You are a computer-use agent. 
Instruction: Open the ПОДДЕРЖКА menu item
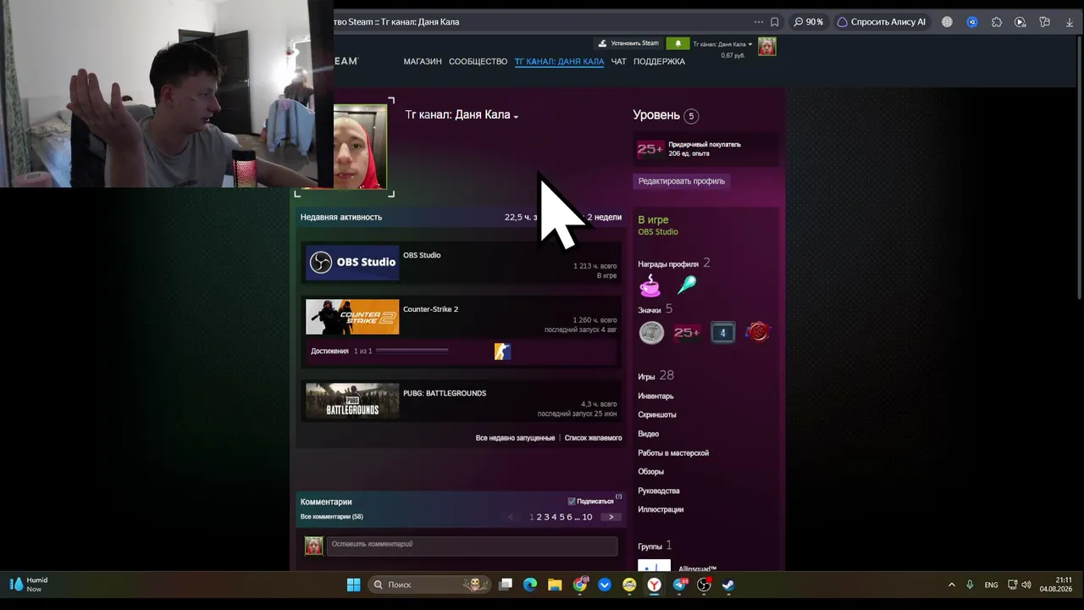click(x=659, y=61)
